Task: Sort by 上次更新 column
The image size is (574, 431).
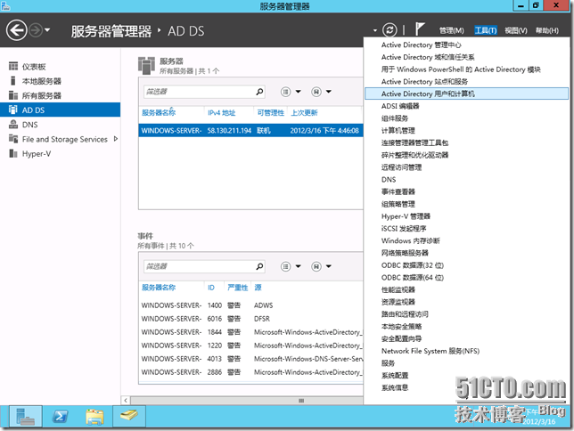Action: [x=304, y=113]
